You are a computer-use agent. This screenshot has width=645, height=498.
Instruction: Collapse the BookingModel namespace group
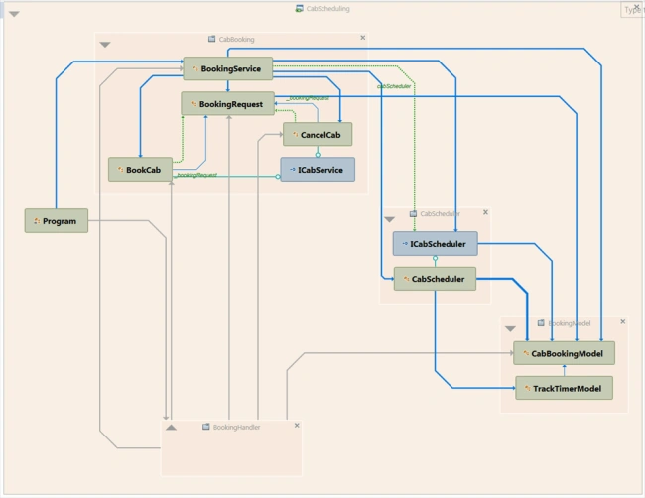[x=510, y=329]
